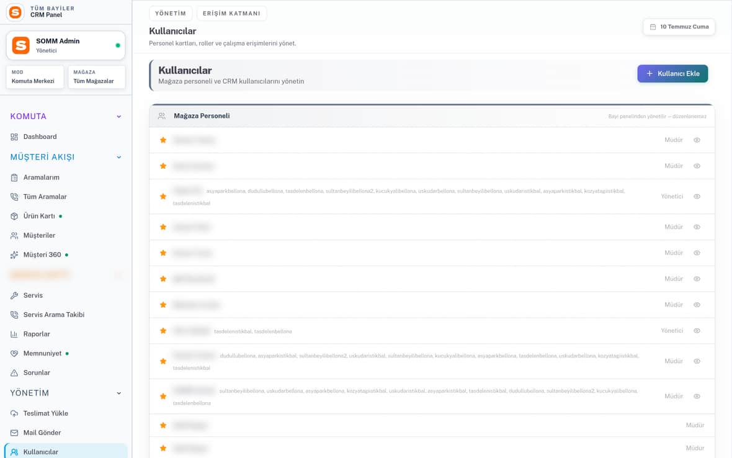732x458 pixels.
Task: Click the YÖNETİM breadcrumb tab
Action: [171, 14]
